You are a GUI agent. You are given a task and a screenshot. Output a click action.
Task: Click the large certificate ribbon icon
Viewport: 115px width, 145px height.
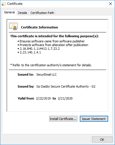pyautogui.click(x=13, y=26)
